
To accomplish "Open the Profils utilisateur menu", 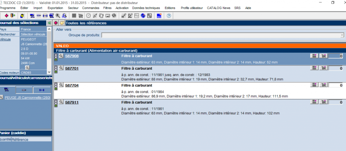I will point(192,8).
